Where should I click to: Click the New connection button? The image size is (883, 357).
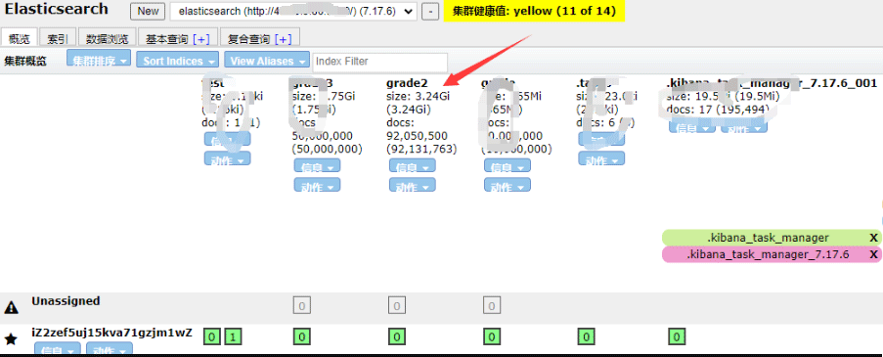[x=148, y=12]
